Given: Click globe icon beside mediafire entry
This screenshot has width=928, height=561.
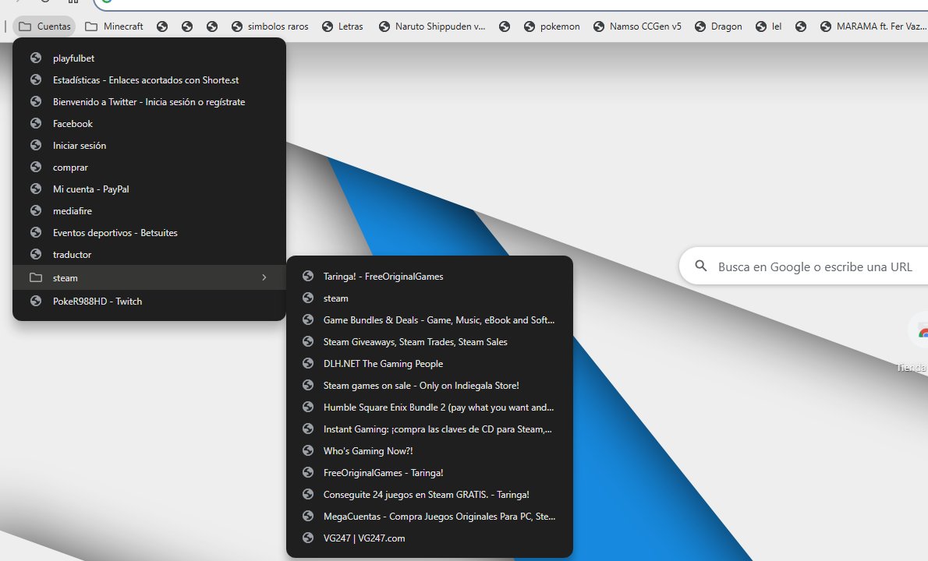Looking at the screenshot, I should [x=36, y=211].
